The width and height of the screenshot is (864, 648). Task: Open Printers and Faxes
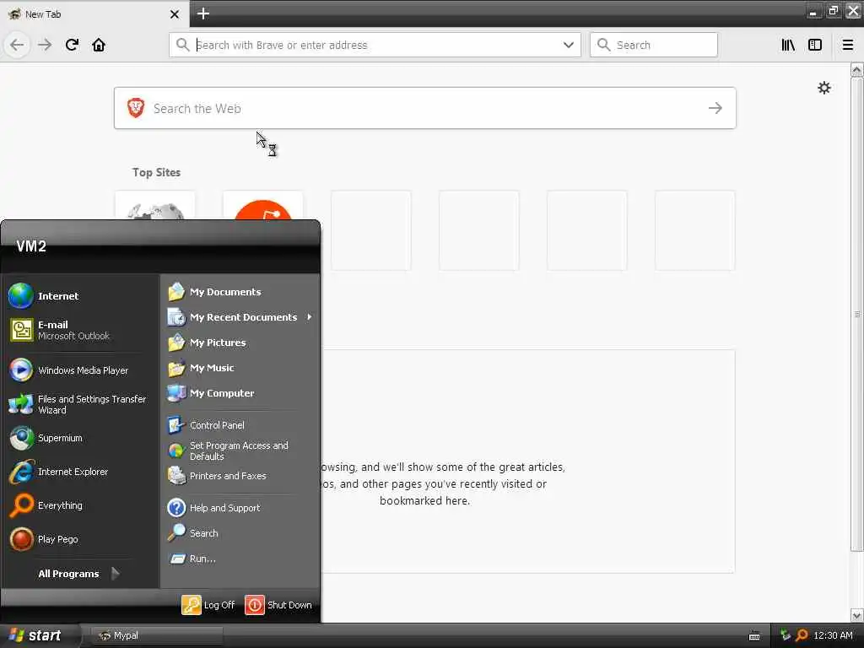point(240,476)
